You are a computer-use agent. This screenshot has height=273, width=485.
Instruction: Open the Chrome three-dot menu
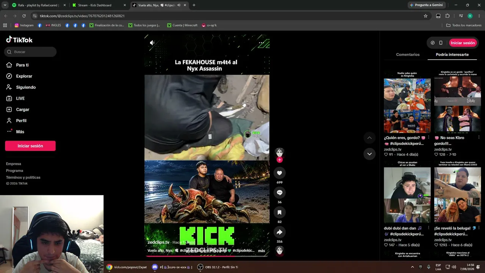click(479, 16)
